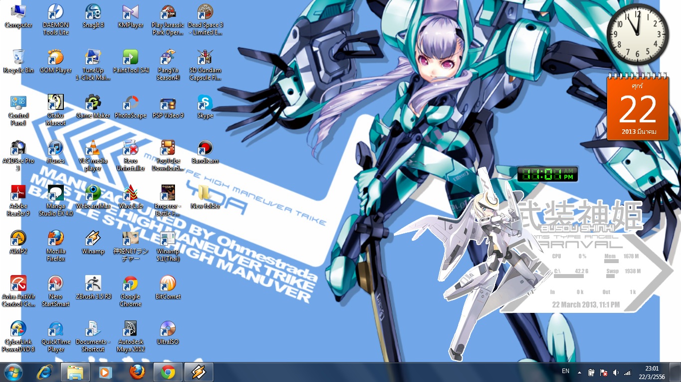
Task: Click the Winamp 5.1 (Thai) icon
Action: (168, 246)
